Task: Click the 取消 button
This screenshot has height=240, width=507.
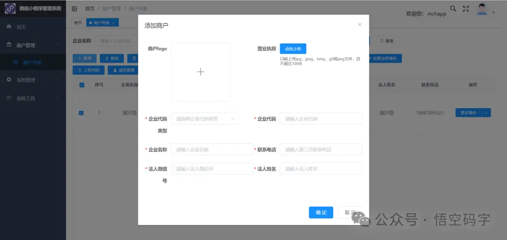Action: [x=350, y=212]
